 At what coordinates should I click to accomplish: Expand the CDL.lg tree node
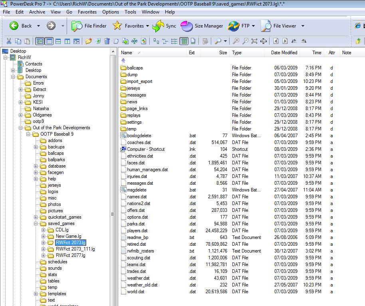44,230
